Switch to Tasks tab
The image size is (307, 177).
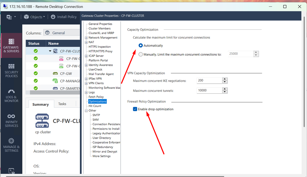click(x=62, y=104)
